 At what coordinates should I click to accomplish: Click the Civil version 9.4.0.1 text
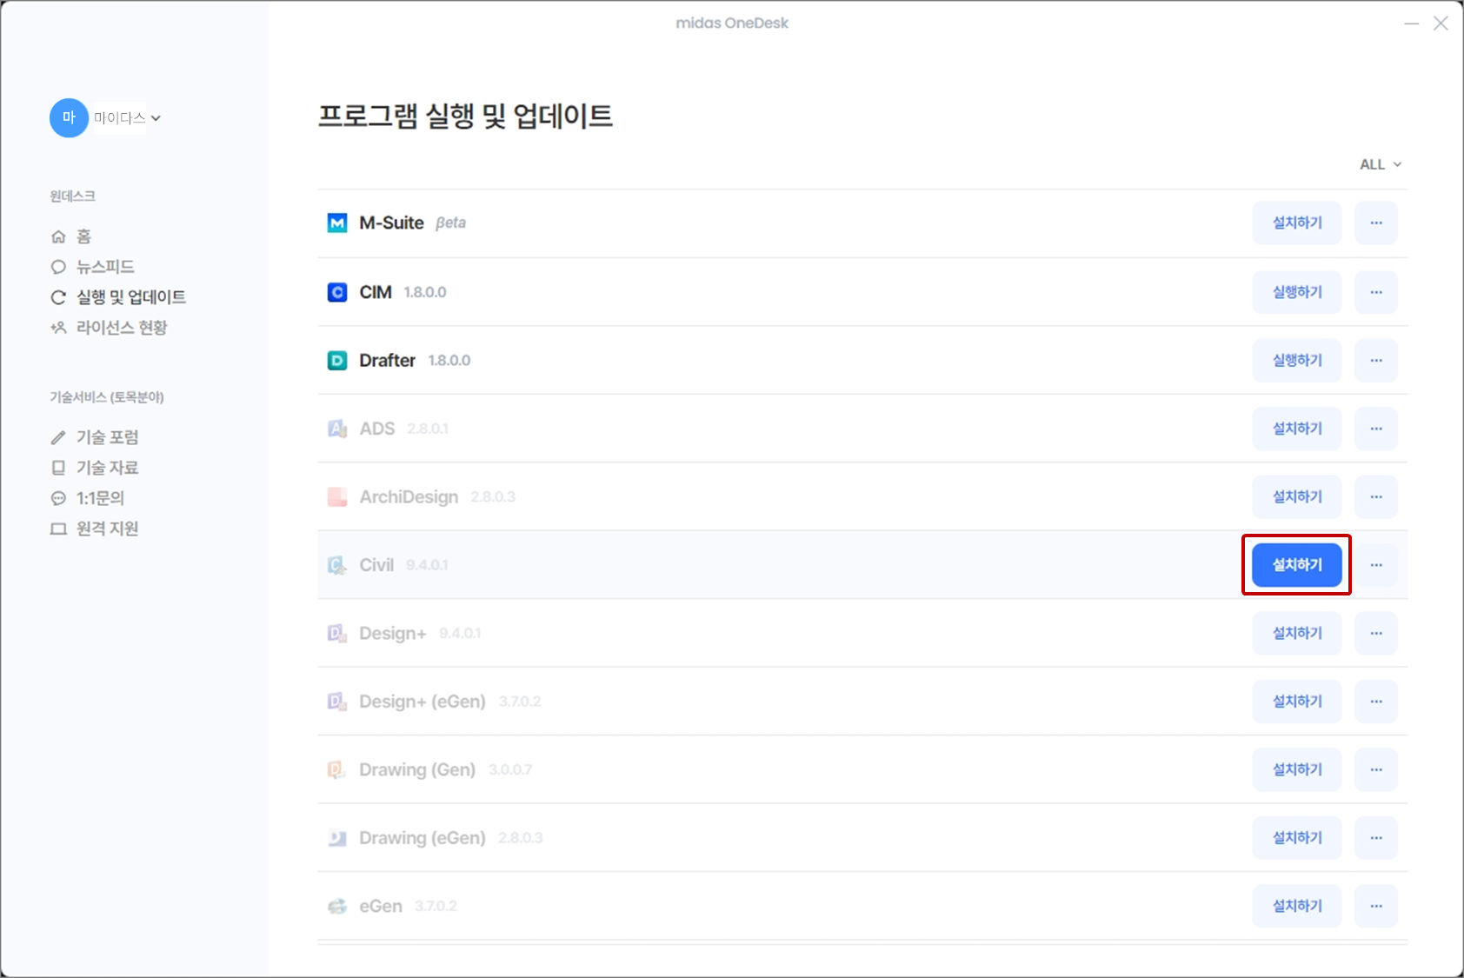[x=427, y=565]
